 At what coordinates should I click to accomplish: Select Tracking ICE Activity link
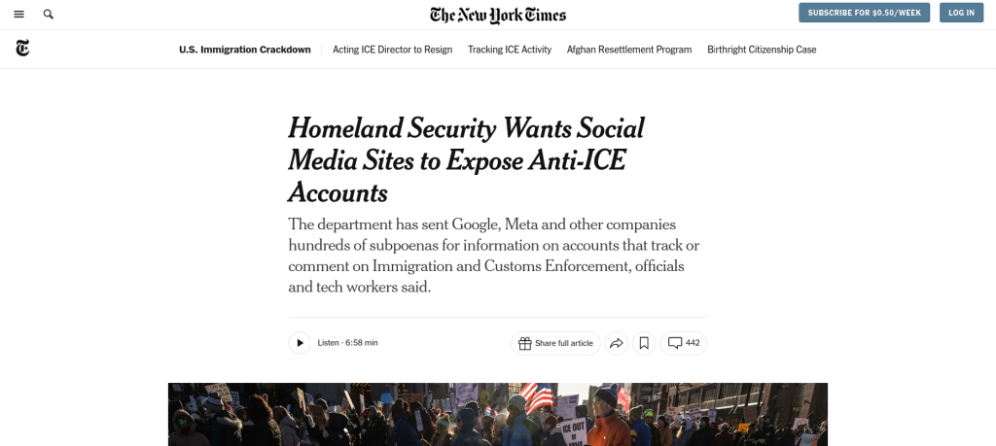(510, 50)
